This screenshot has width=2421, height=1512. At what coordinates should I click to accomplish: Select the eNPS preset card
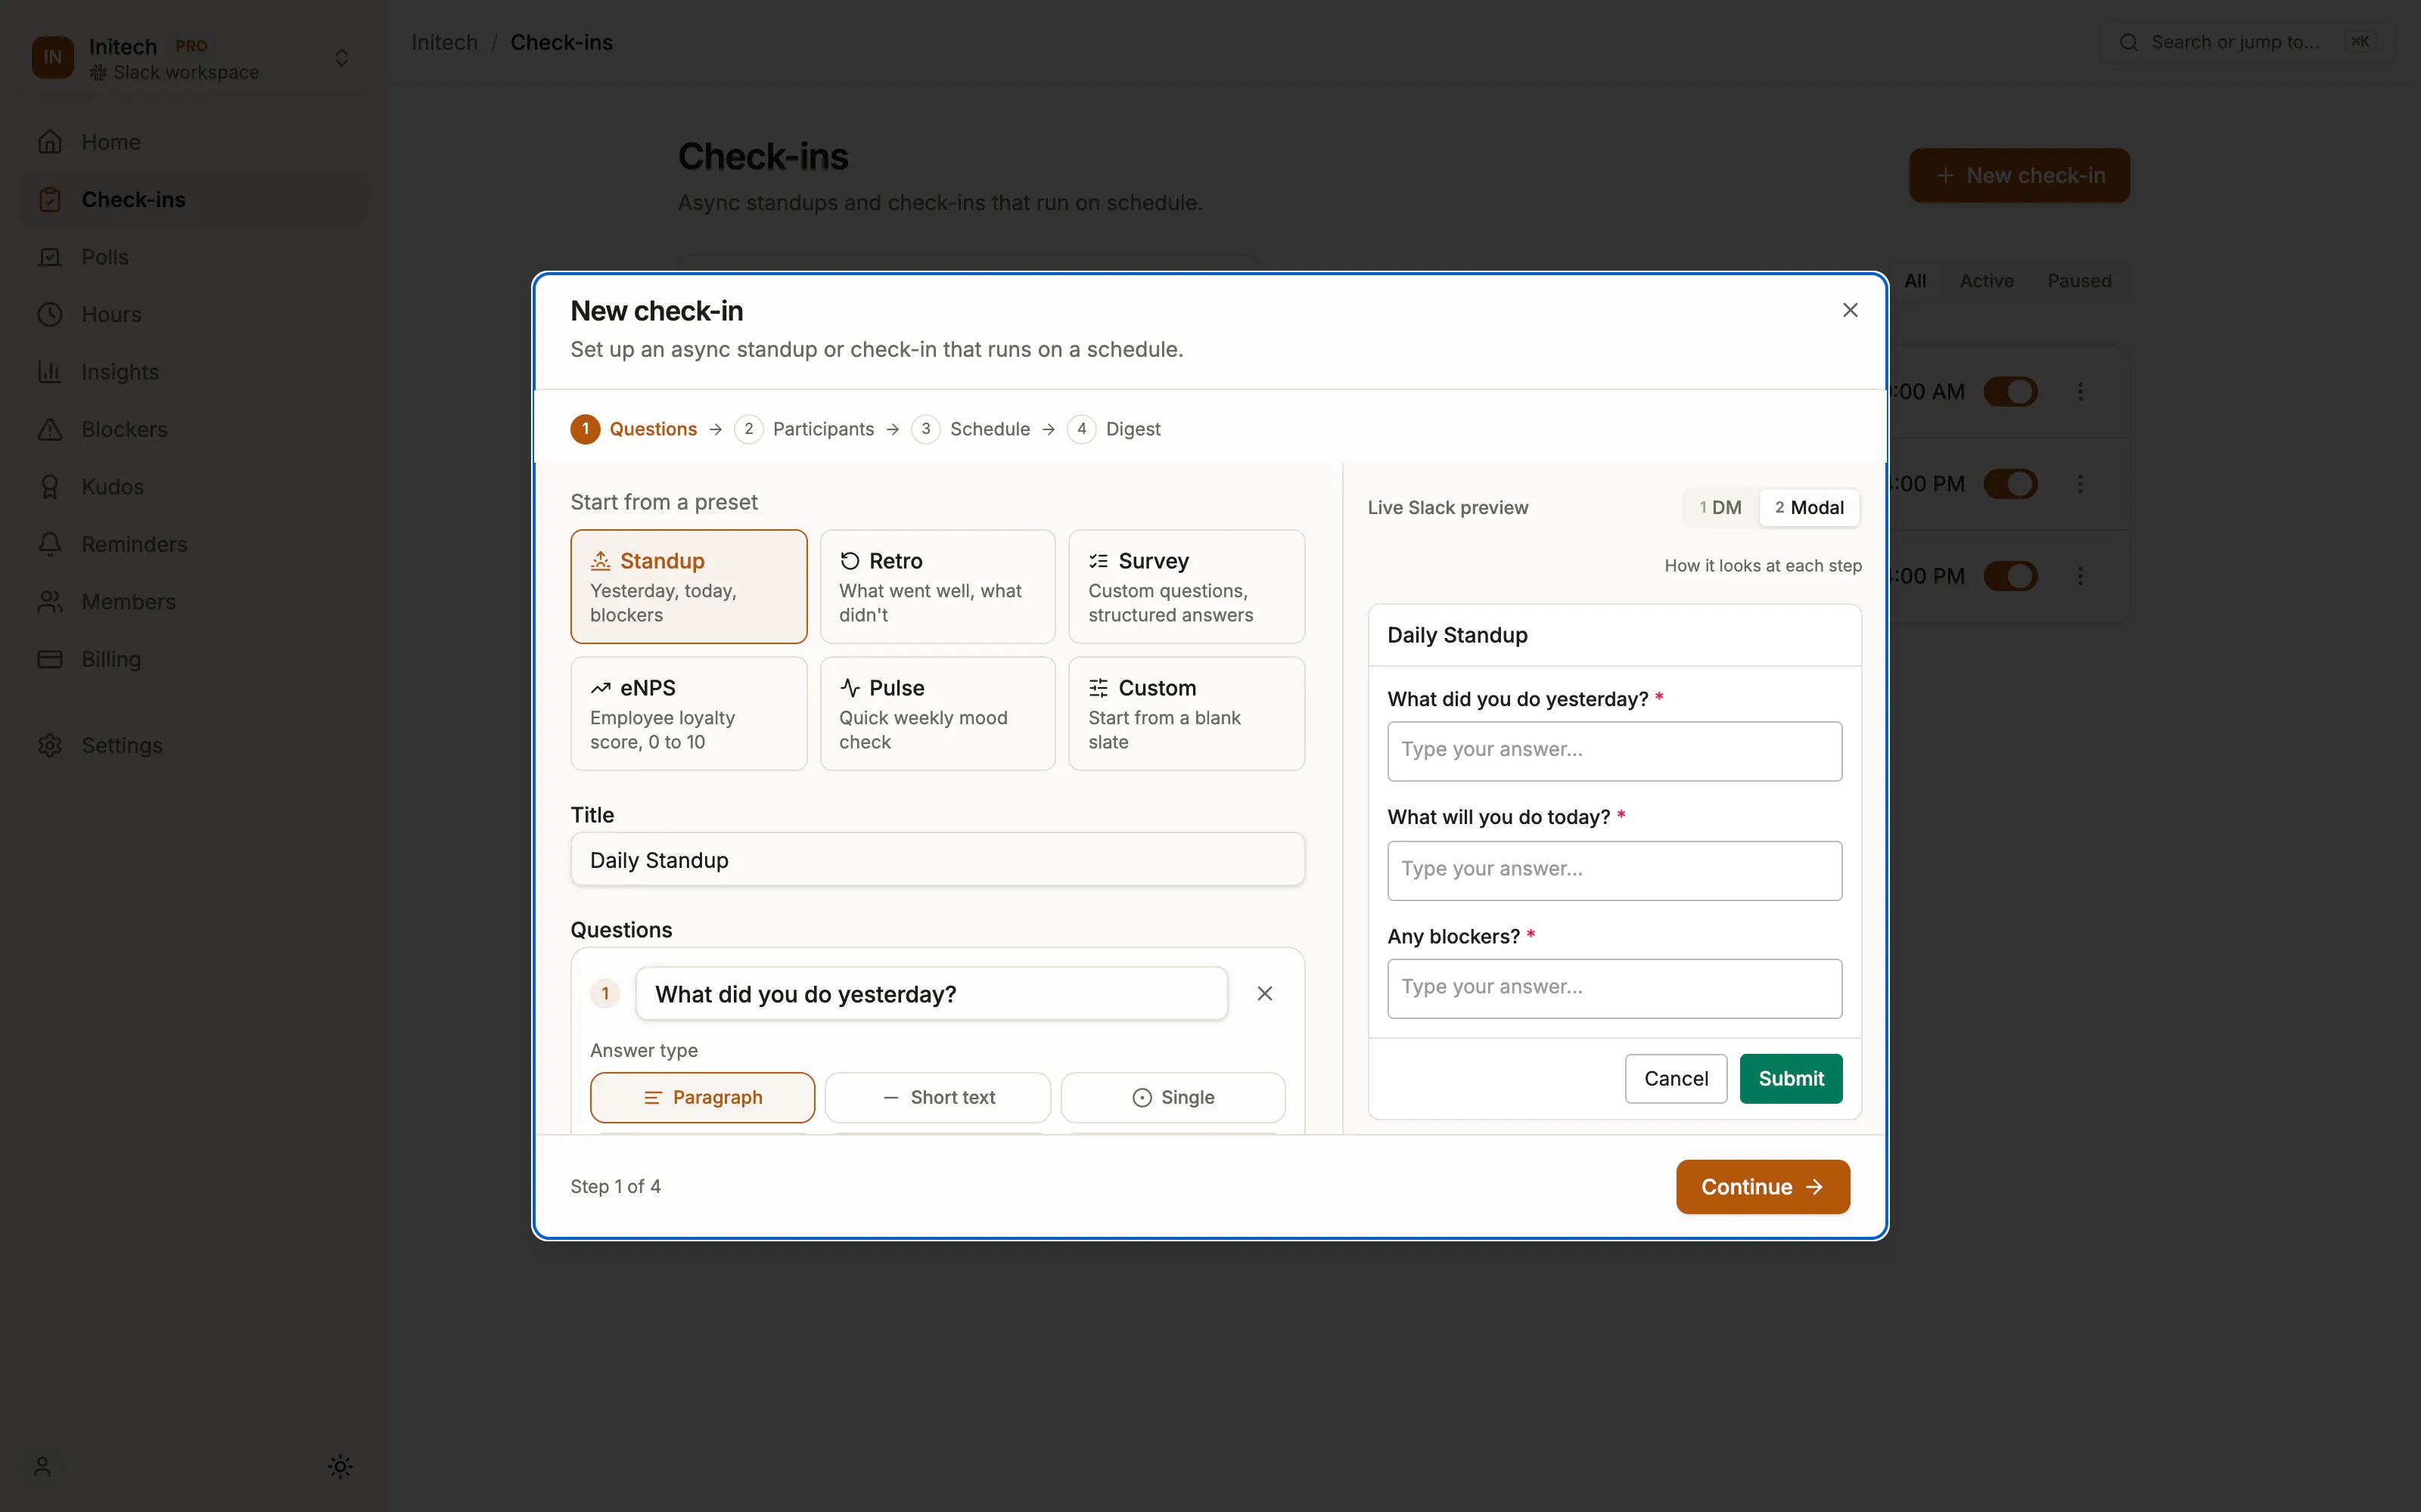(688, 713)
